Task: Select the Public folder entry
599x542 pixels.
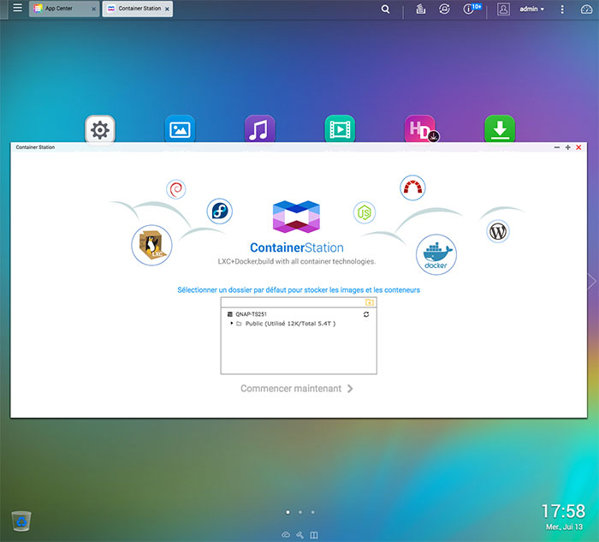Action: 290,324
